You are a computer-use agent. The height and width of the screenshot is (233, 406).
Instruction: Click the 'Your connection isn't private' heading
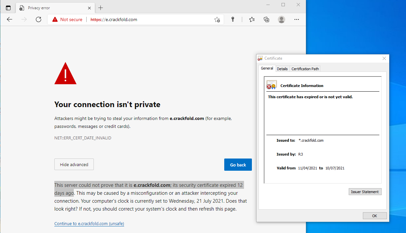point(107,104)
